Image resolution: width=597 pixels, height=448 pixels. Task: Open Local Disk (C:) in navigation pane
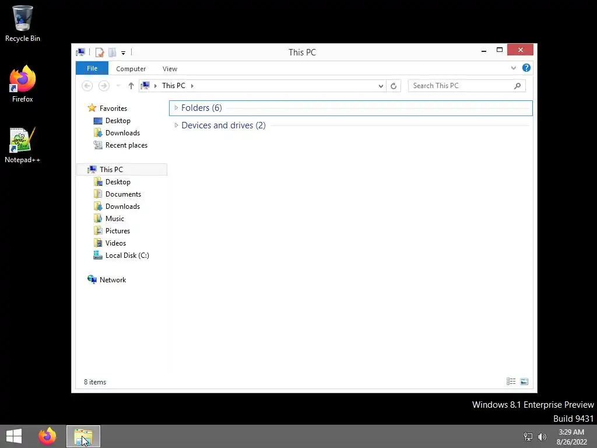127,256
